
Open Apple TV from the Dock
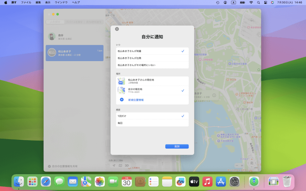click(194, 182)
